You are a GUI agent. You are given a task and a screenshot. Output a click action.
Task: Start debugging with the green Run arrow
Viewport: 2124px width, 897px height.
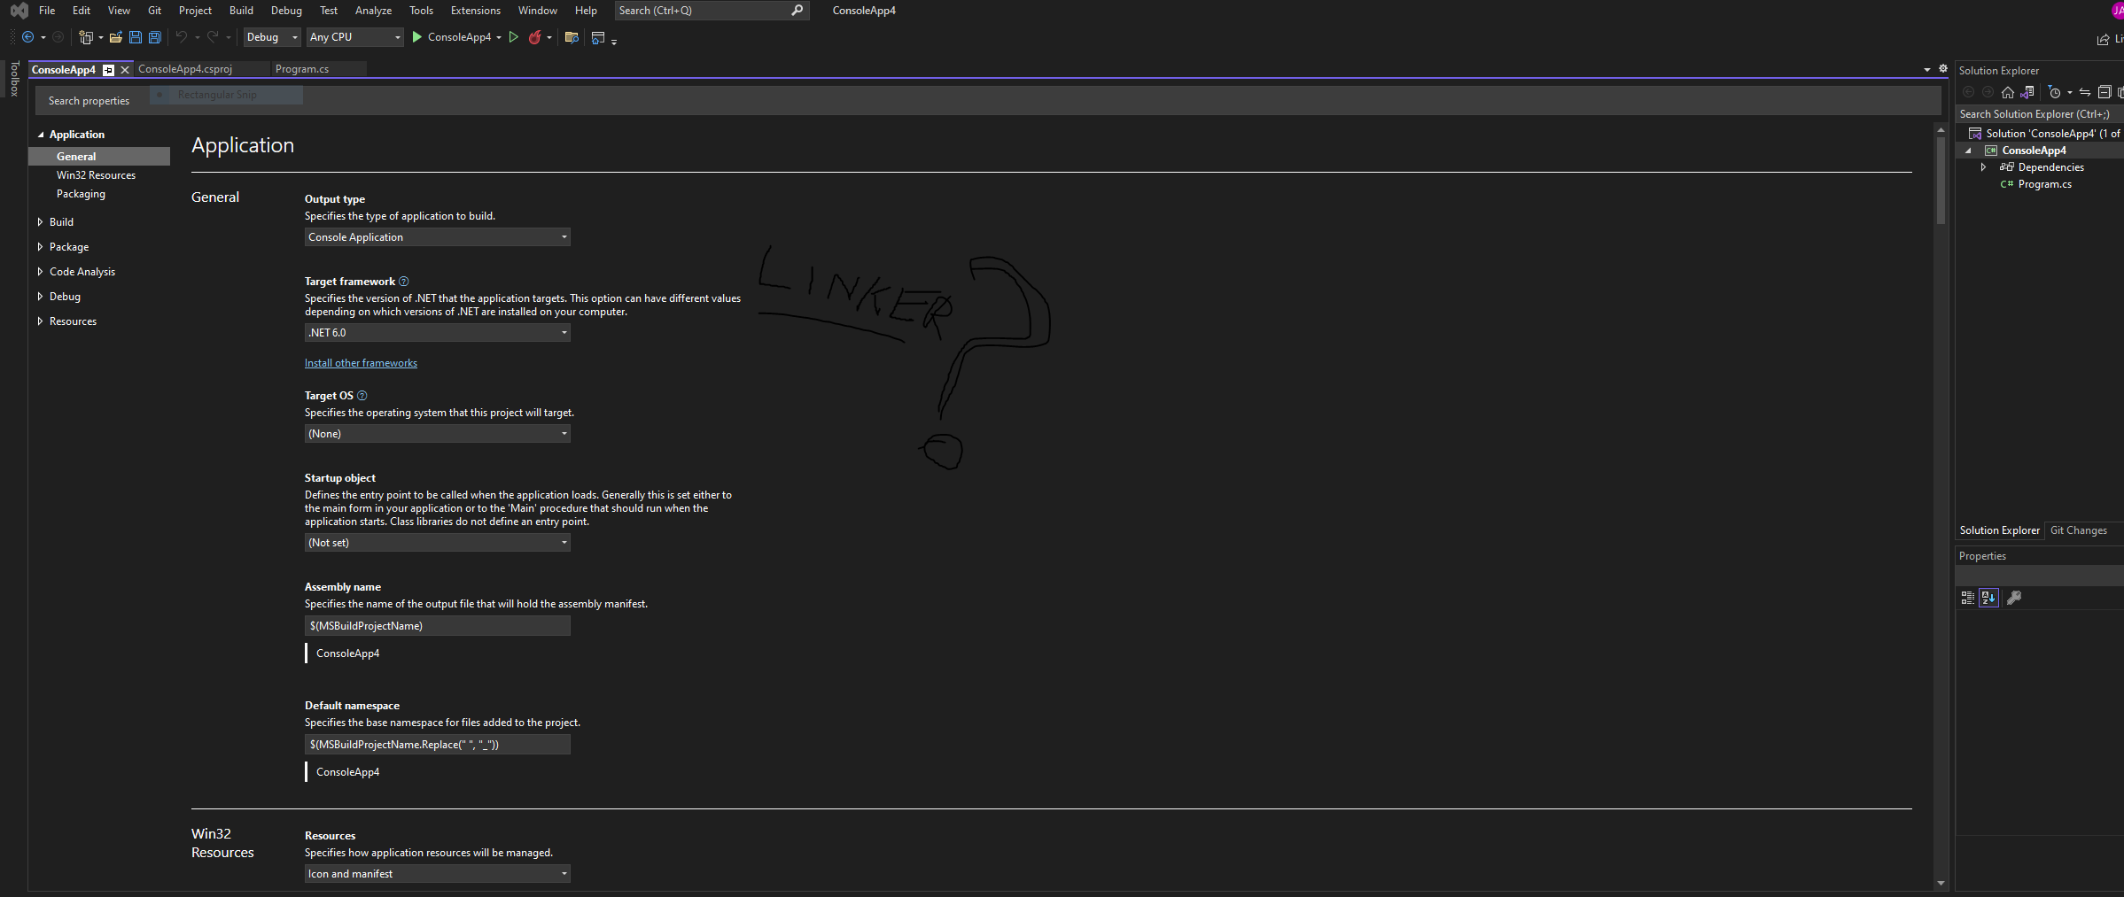[x=416, y=37]
